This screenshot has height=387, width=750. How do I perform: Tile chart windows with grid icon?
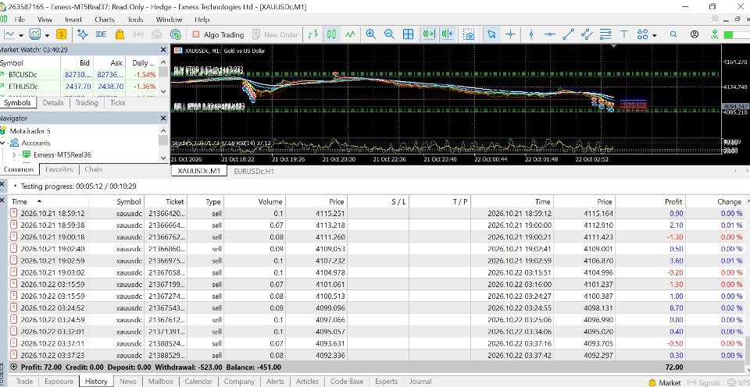[408, 34]
